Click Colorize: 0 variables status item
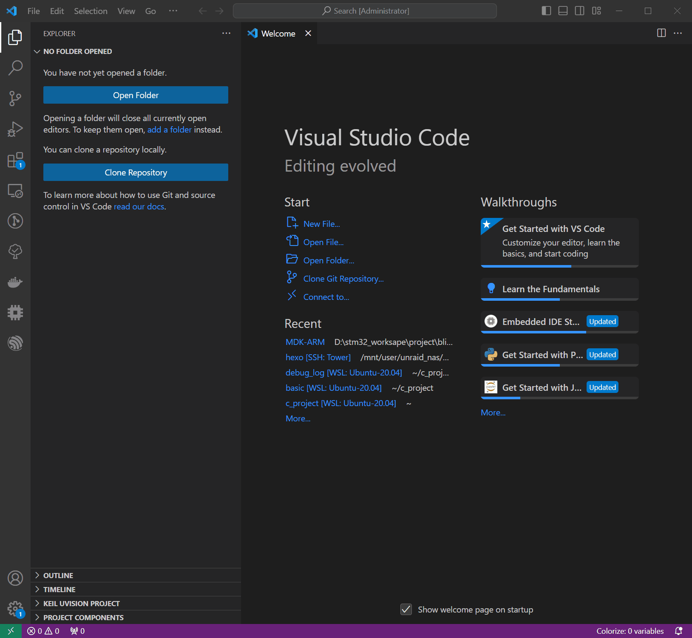This screenshot has height=638, width=692. pos(630,631)
